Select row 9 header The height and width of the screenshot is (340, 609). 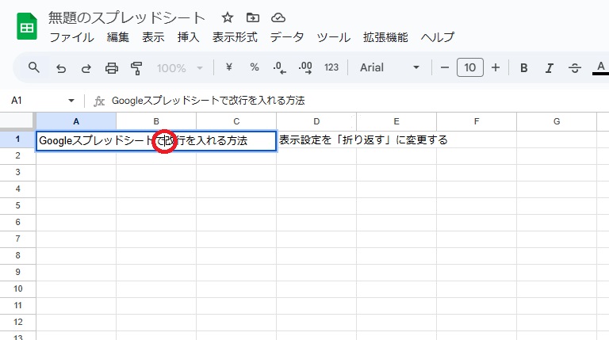[17, 272]
